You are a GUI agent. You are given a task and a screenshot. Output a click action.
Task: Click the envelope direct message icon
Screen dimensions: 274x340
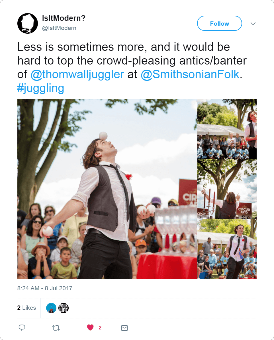pyautogui.click(x=124, y=328)
